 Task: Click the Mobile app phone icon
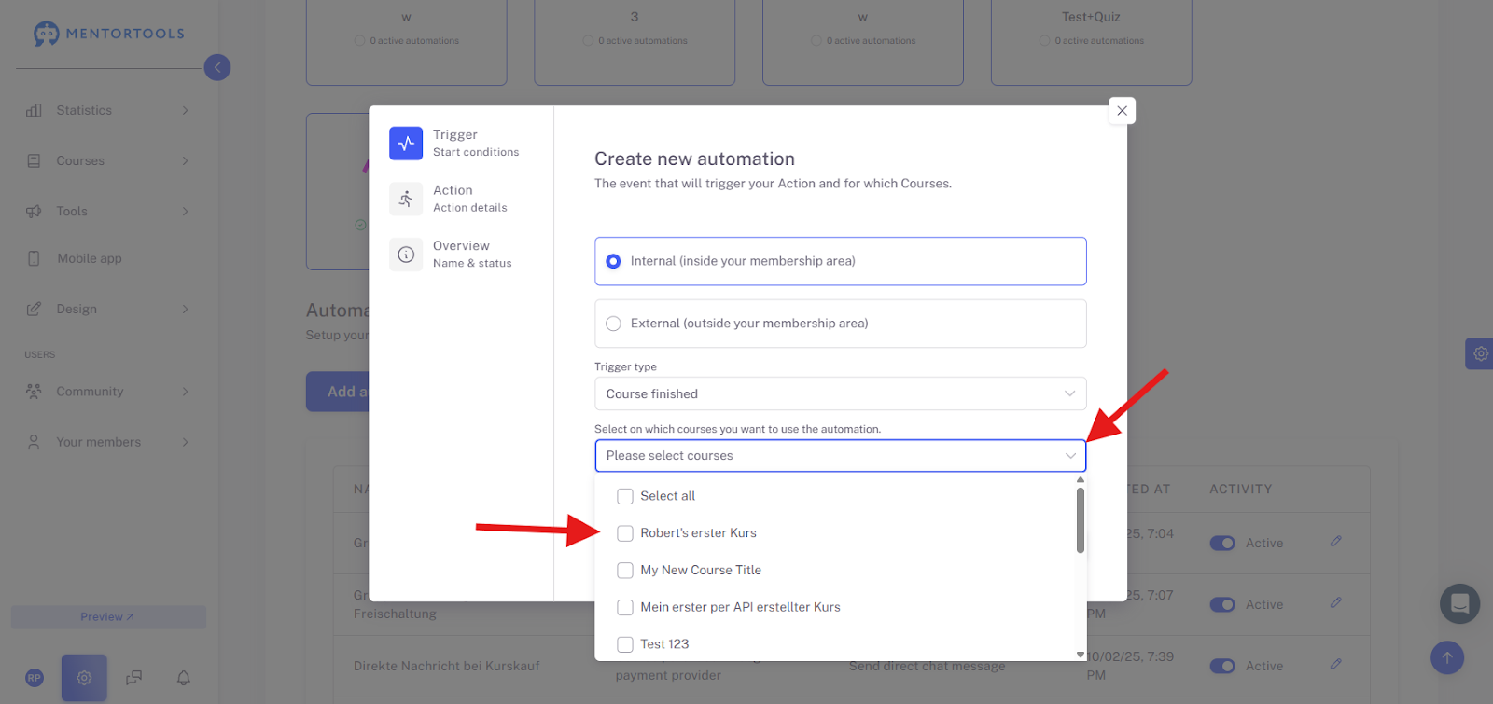coord(34,258)
